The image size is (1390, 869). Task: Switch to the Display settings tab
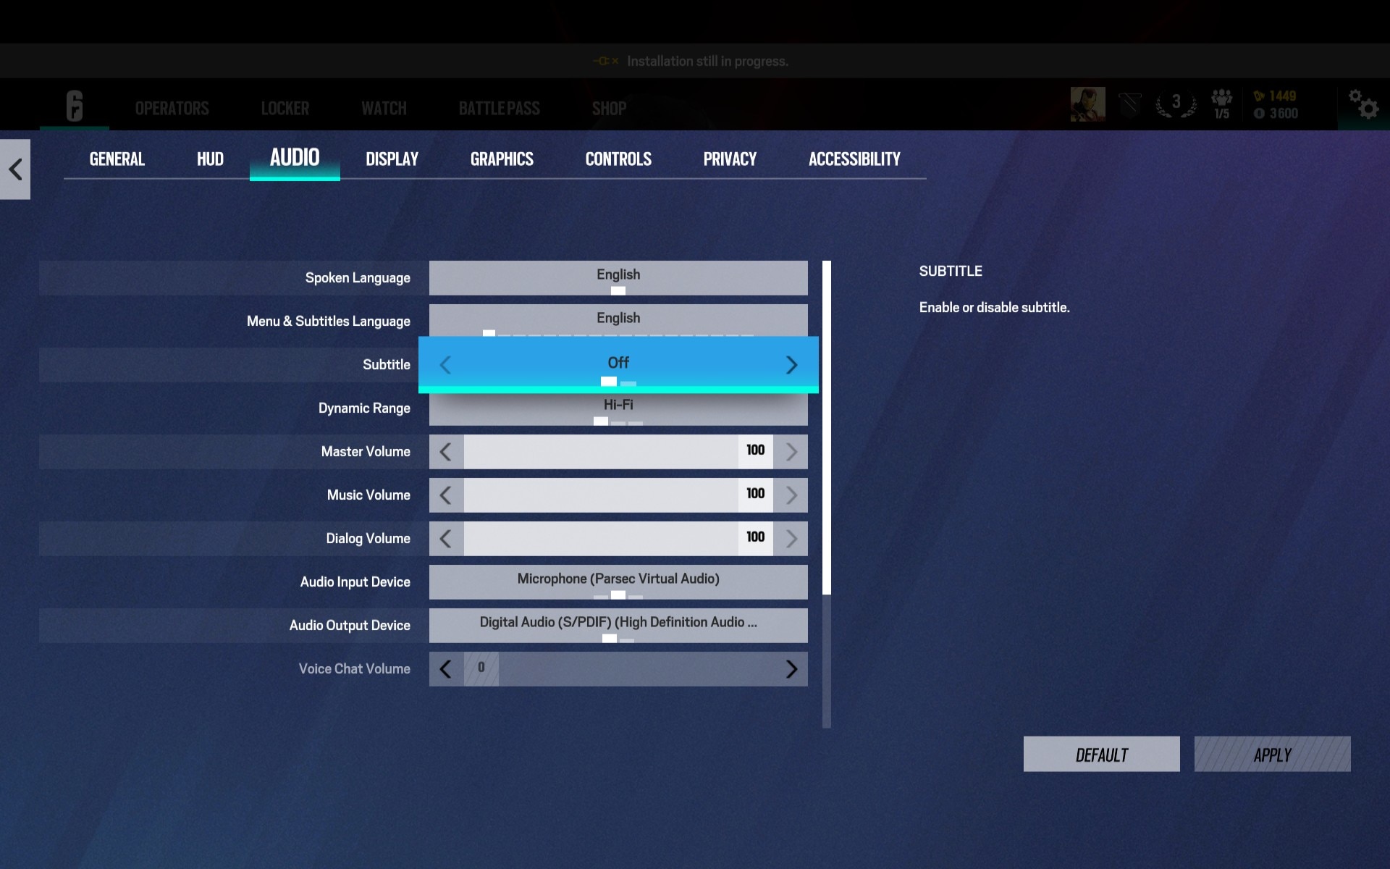pos(391,158)
